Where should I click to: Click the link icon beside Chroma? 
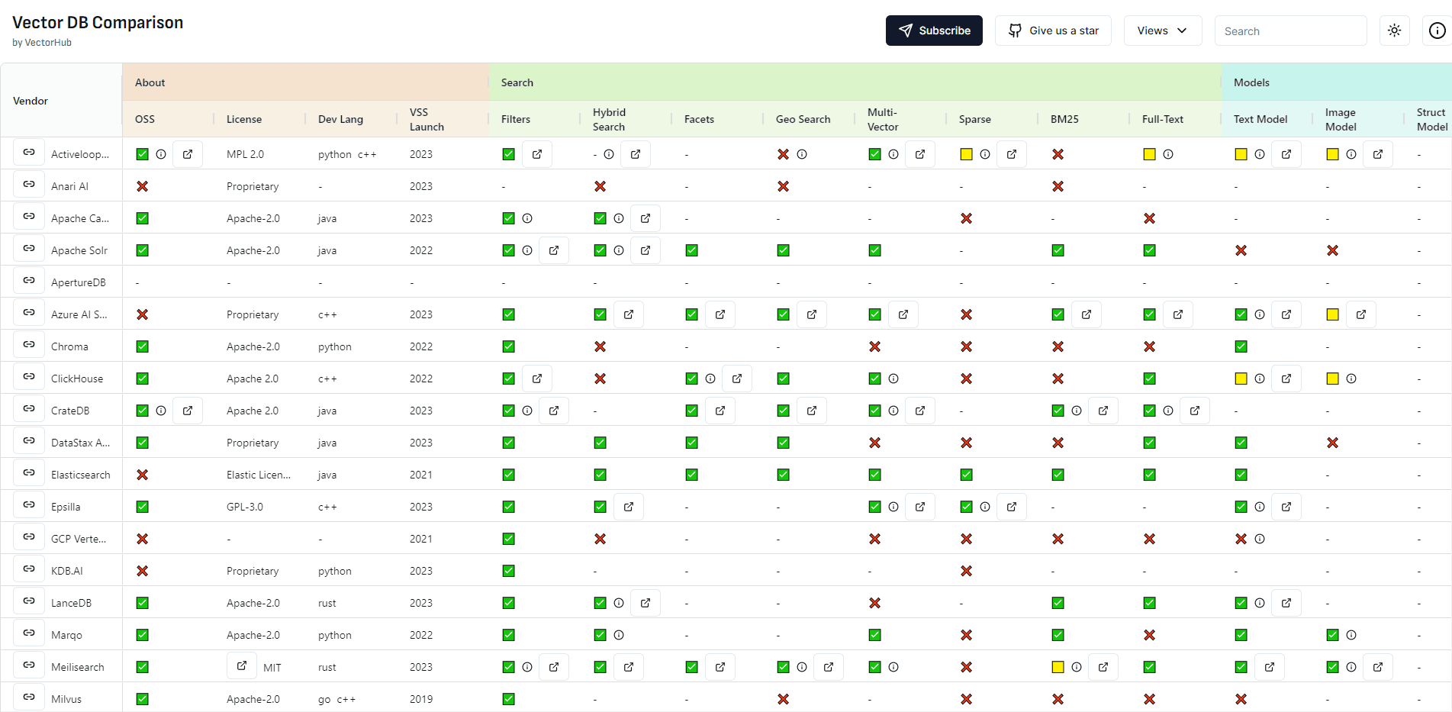click(28, 344)
